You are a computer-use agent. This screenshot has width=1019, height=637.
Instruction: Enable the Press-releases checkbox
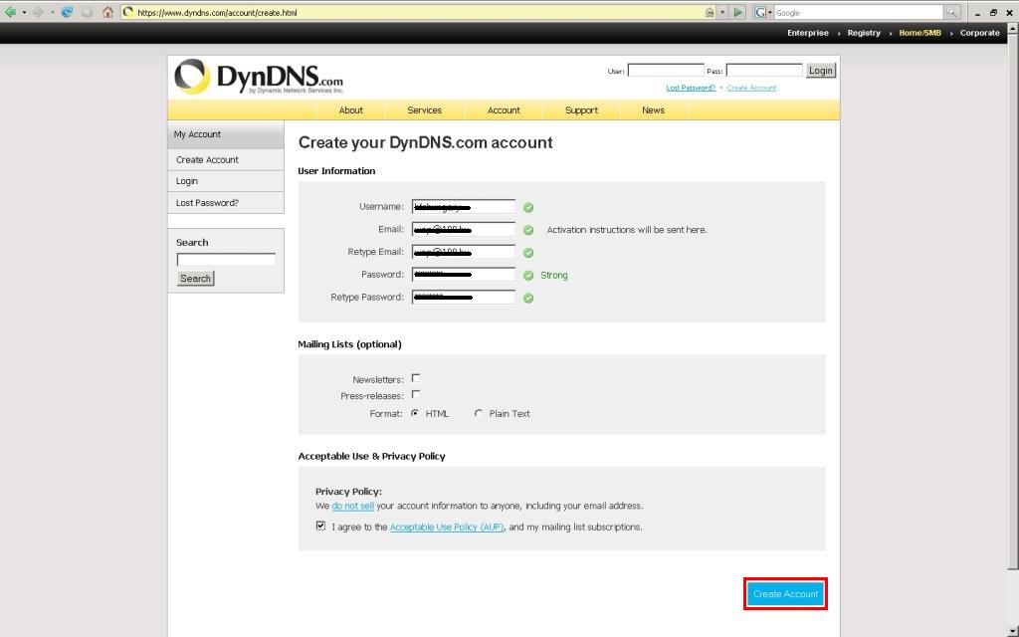(x=416, y=394)
